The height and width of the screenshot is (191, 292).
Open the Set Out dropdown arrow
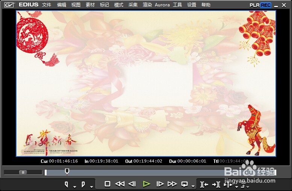pyautogui.click(x=91, y=186)
